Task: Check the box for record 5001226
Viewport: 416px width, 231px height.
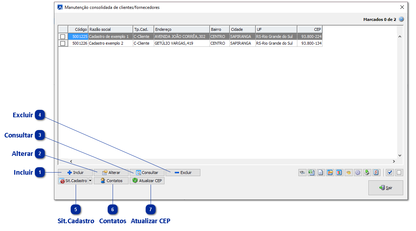Action: (63, 43)
